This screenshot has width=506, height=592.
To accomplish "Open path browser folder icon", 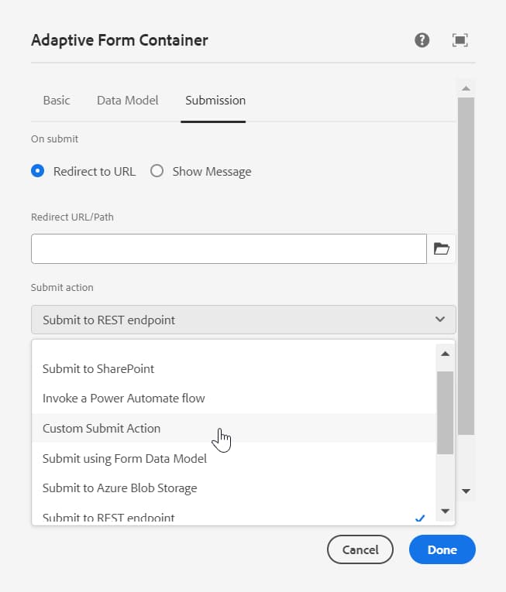I will click(442, 248).
